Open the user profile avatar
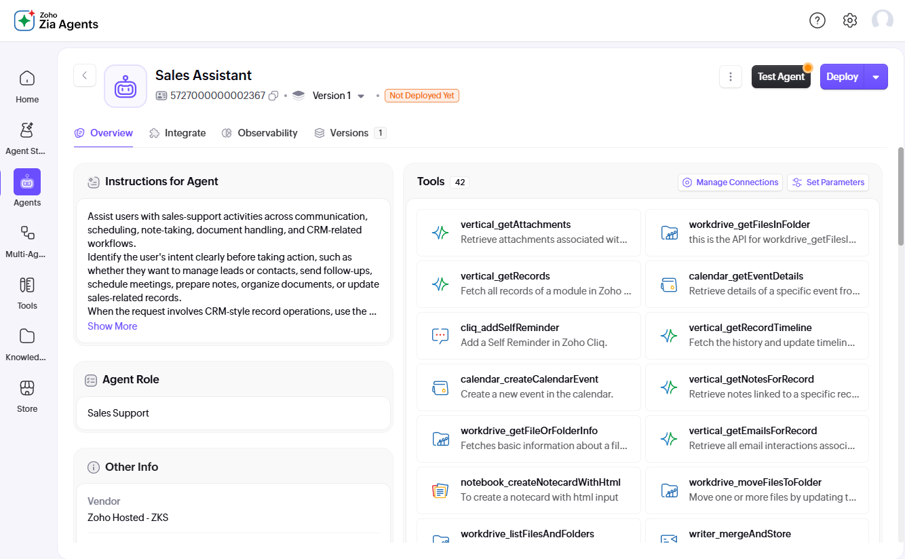 [883, 20]
